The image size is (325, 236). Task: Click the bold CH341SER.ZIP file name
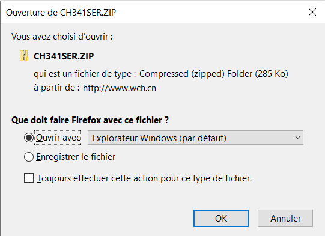pos(64,56)
